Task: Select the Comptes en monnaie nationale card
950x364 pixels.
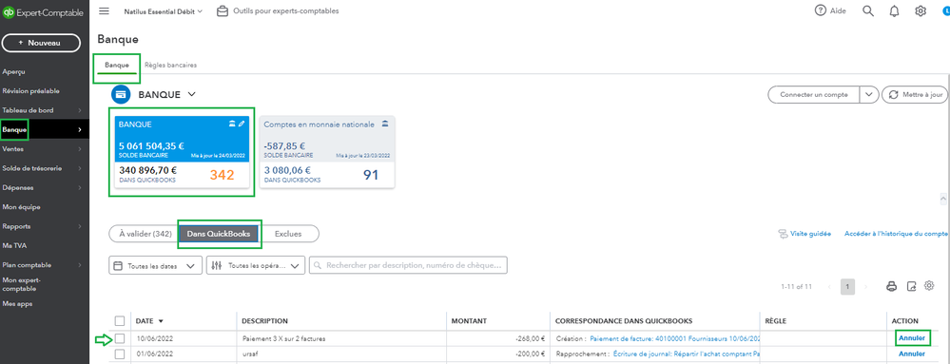Action: click(x=327, y=151)
